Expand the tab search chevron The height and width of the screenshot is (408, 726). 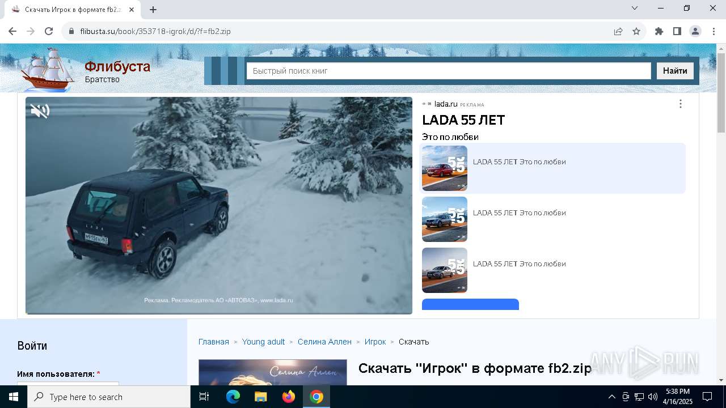[x=635, y=8]
